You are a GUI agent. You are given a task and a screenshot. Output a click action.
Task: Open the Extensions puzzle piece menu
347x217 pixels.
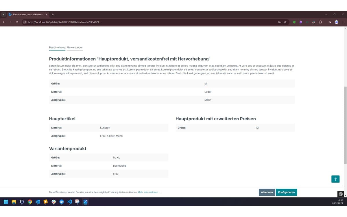320,22
